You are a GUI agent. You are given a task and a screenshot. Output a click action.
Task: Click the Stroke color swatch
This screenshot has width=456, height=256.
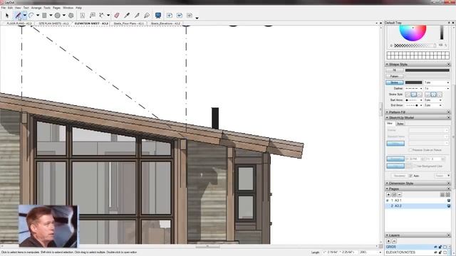(413, 82)
